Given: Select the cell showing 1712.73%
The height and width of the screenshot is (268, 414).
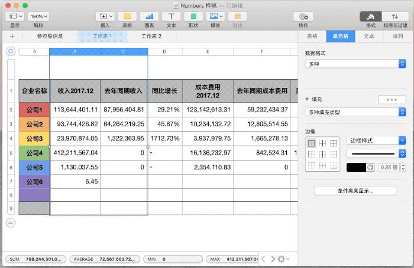Looking at the screenshot, I should tap(165, 138).
